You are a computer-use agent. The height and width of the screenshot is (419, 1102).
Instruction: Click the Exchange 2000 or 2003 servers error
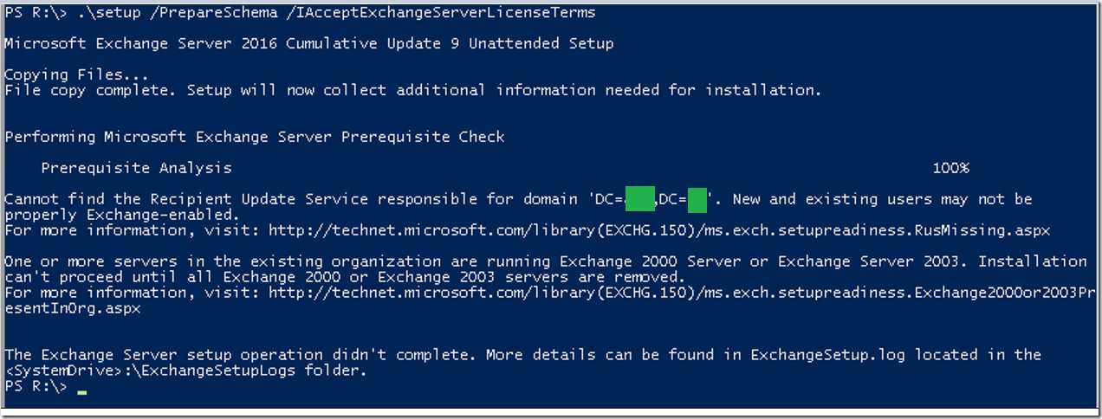coord(546,268)
